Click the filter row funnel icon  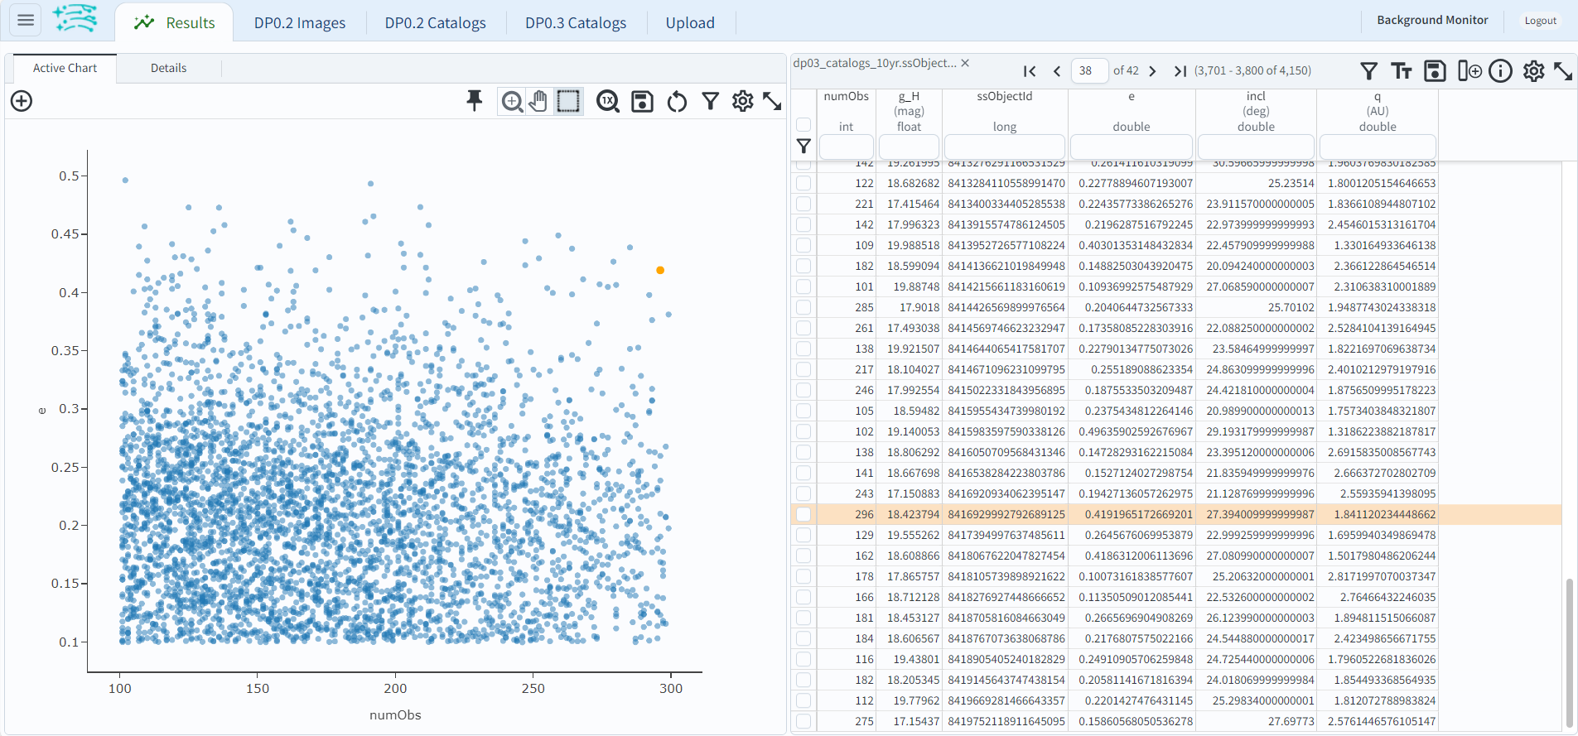coord(803,147)
